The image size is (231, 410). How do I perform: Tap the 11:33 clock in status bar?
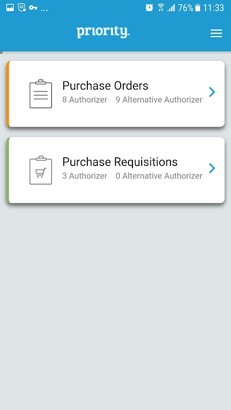point(214,8)
